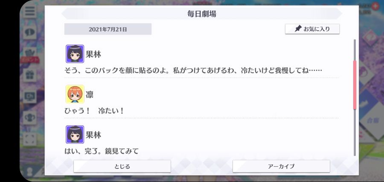Click the red plus icon top right
Image resolution: width=384 pixels, height=182 pixels.
coord(375,6)
